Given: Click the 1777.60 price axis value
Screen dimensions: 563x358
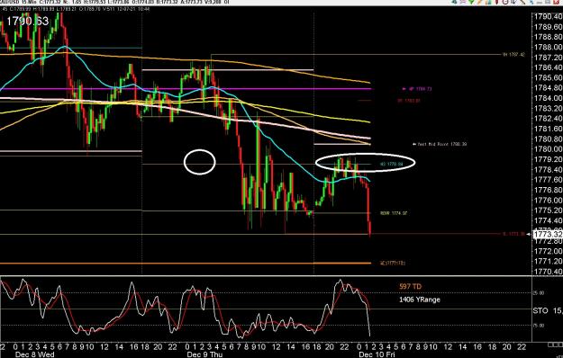Looking at the screenshot, I should 548,180.
